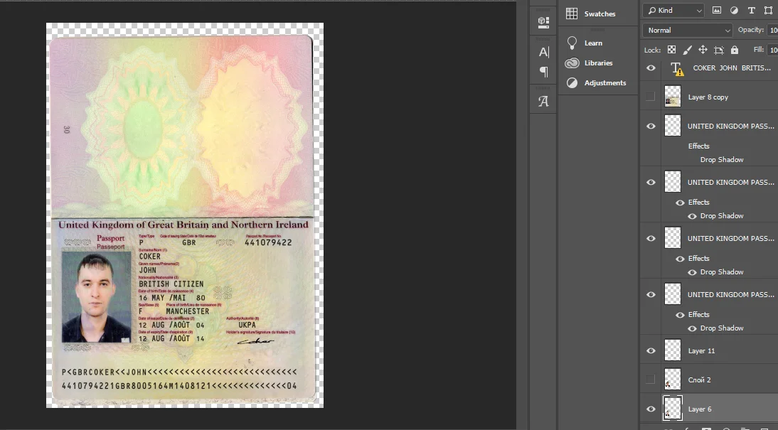Show the hidden Слой 2 layer
Viewport: 778px width, 430px height.
(651, 380)
